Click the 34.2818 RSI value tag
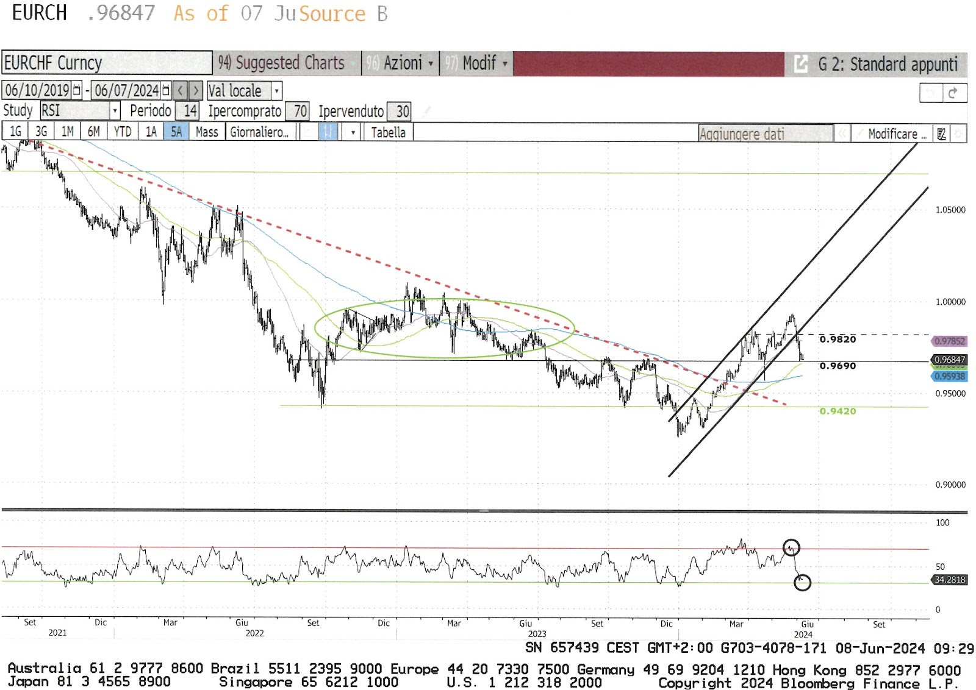Screen dimensions: 976x690 pyautogui.click(x=949, y=580)
